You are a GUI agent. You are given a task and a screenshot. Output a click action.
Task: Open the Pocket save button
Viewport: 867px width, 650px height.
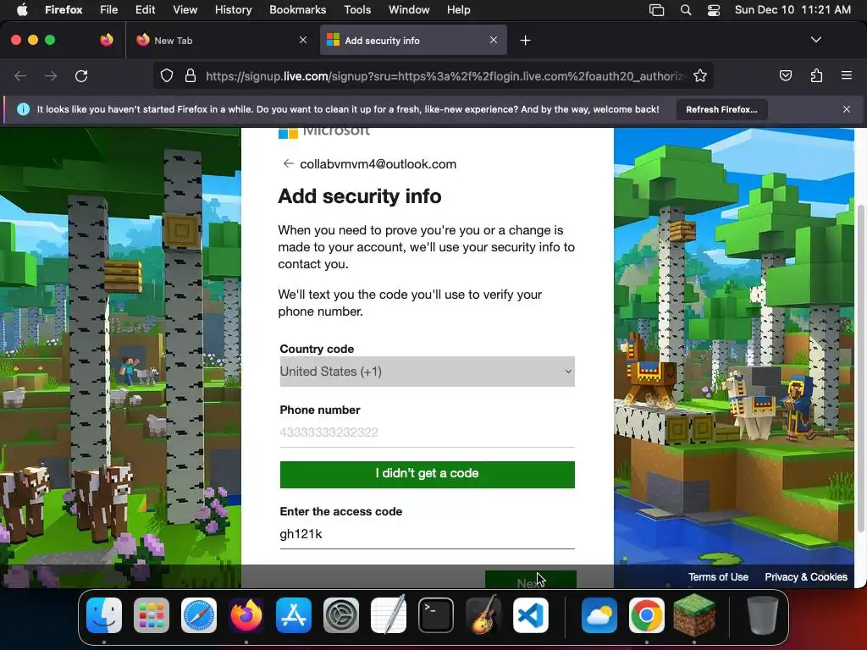pos(785,75)
